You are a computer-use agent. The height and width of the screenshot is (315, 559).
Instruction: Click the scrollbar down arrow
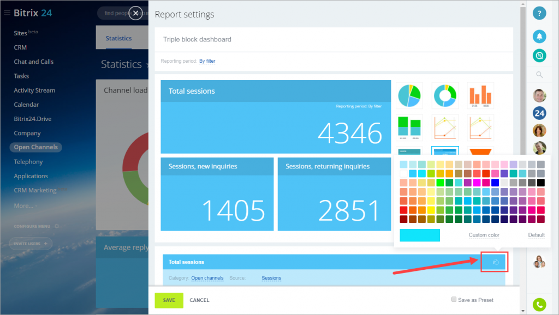pyautogui.click(x=522, y=311)
